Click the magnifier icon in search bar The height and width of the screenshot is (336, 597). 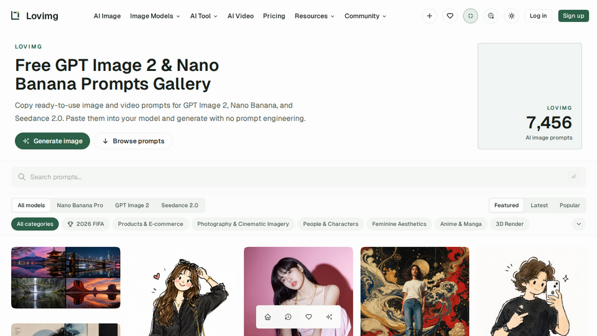(x=22, y=177)
